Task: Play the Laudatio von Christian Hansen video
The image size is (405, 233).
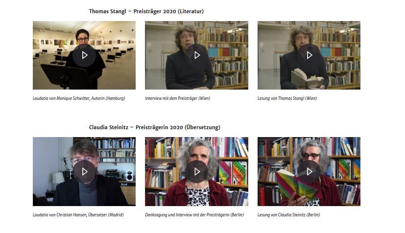Action: point(84,172)
